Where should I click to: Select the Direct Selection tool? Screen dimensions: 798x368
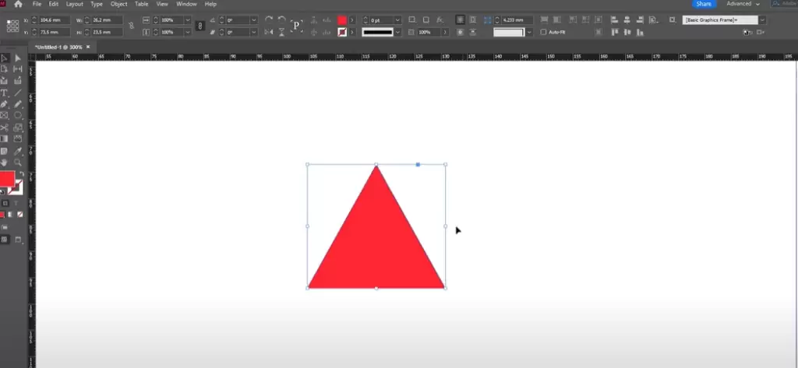(18, 58)
